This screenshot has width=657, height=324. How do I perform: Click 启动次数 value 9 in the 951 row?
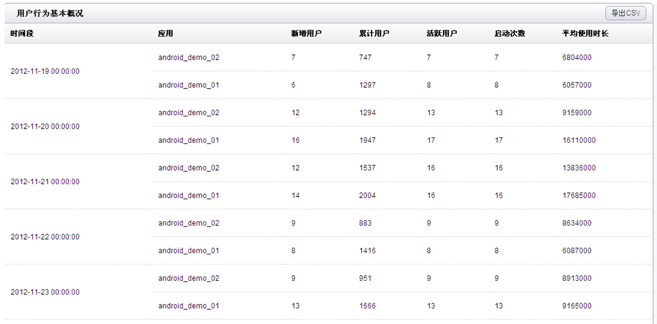497,279
